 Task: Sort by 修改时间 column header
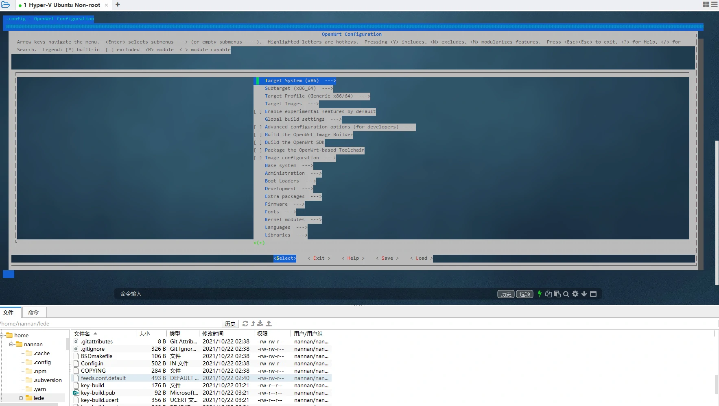pyautogui.click(x=227, y=334)
